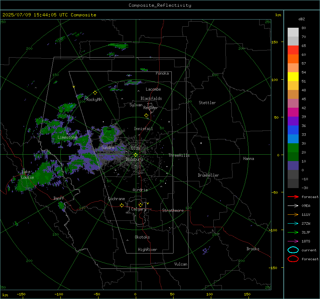320x299 pixels.
Task: Click the RockyMH label
Action: [x=94, y=100]
